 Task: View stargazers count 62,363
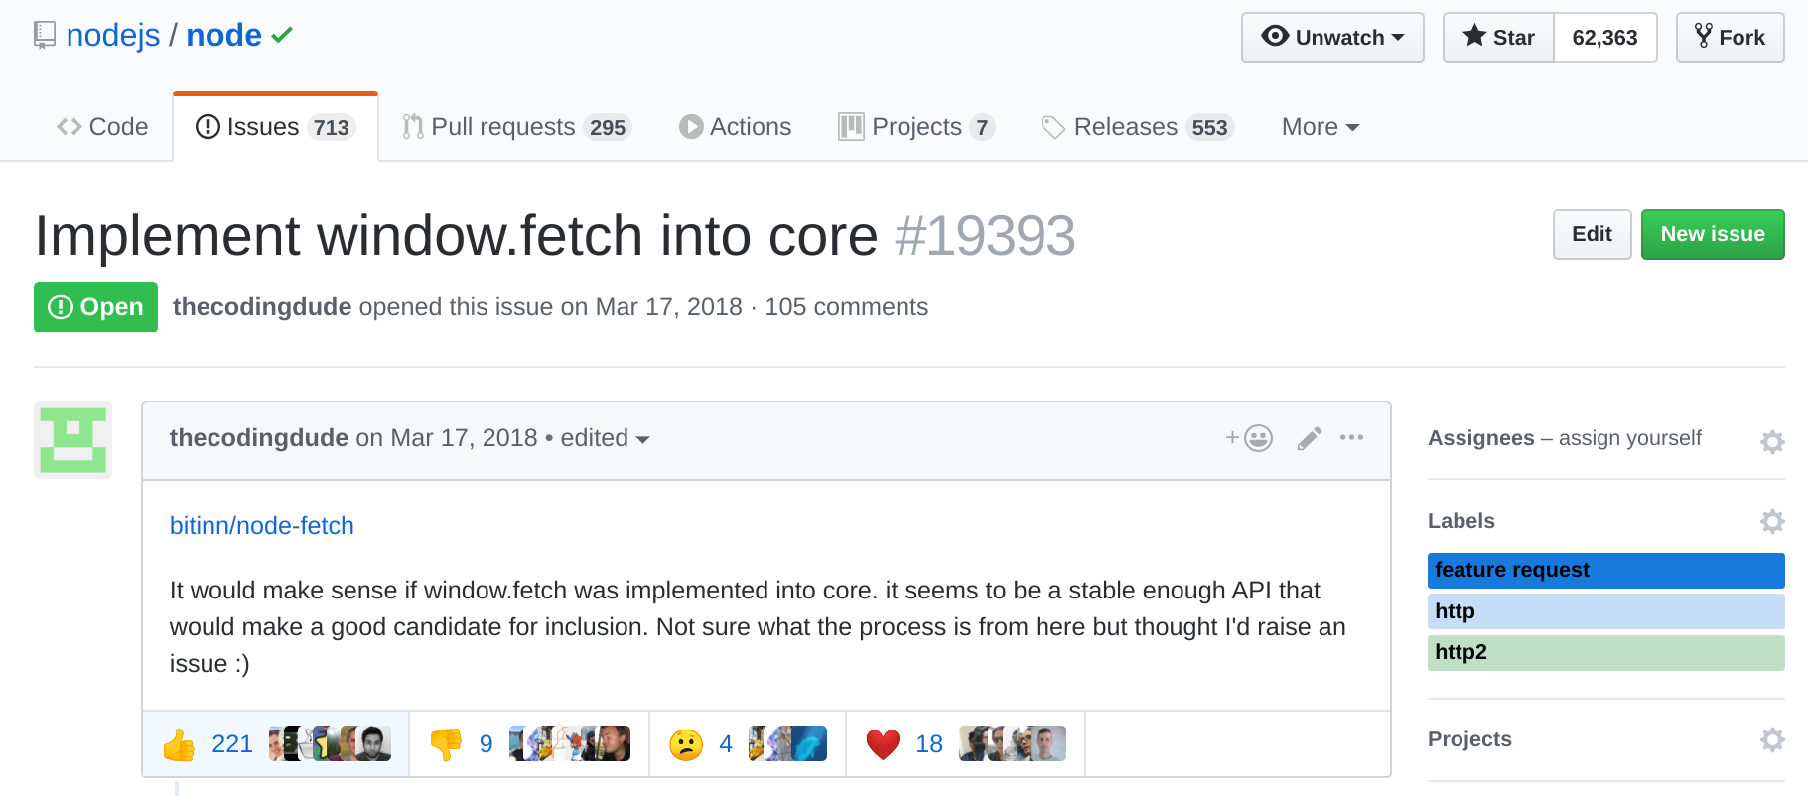1604,38
